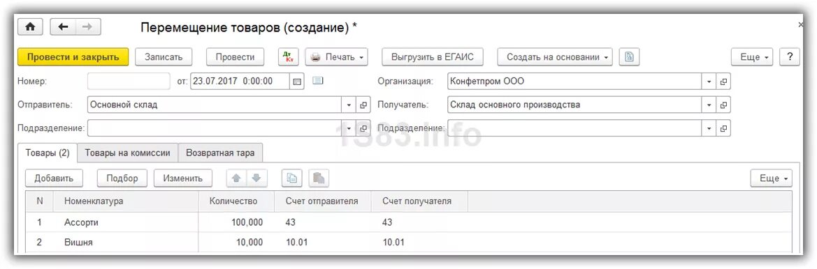The image size is (817, 269).
Task: Expand the Получатель dropdown list
Action: pos(709,105)
